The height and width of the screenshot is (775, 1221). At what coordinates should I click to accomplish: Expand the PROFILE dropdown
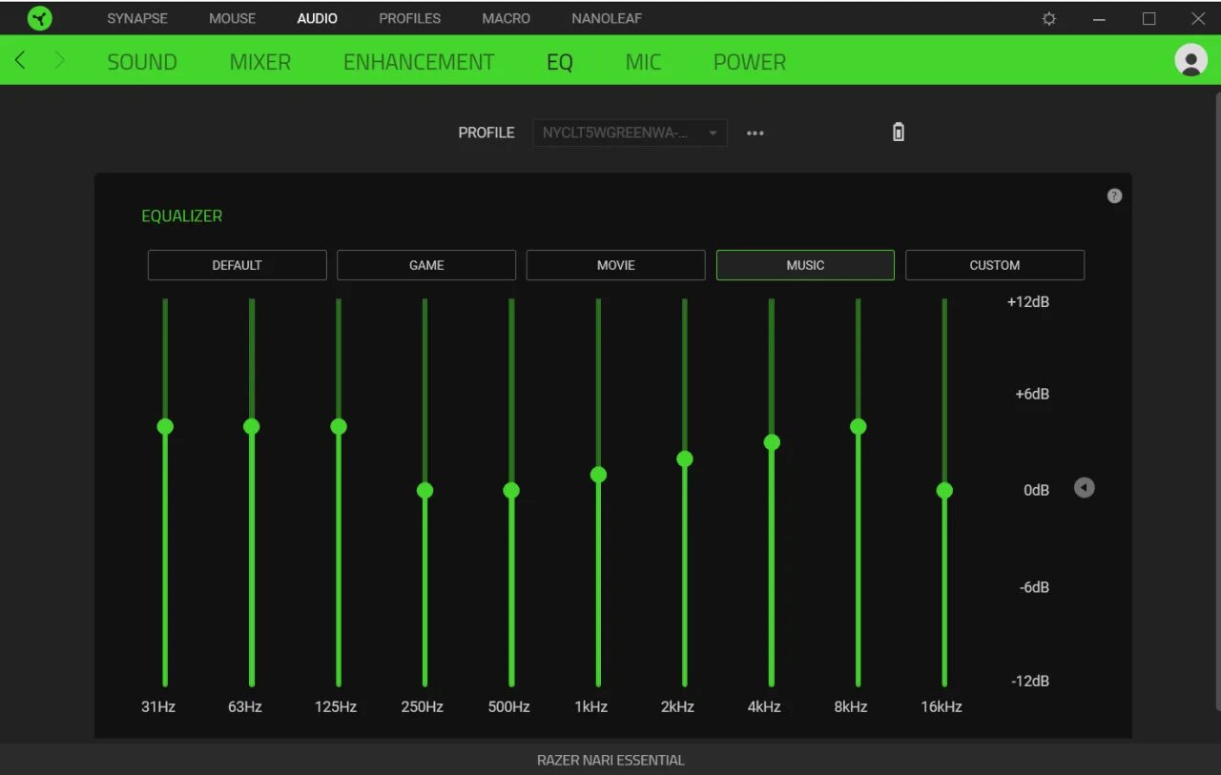pos(630,133)
